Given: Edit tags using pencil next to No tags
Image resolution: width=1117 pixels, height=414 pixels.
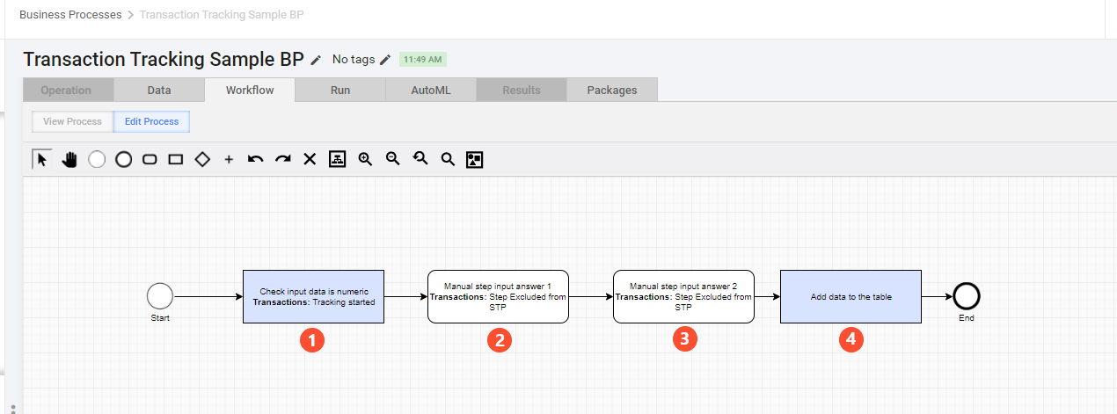Looking at the screenshot, I should pyautogui.click(x=384, y=60).
